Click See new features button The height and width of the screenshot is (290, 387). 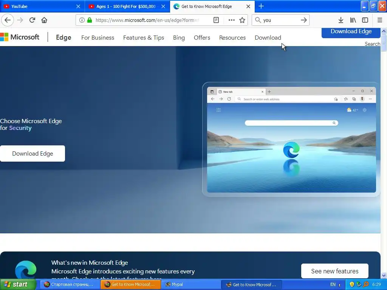(x=335, y=271)
